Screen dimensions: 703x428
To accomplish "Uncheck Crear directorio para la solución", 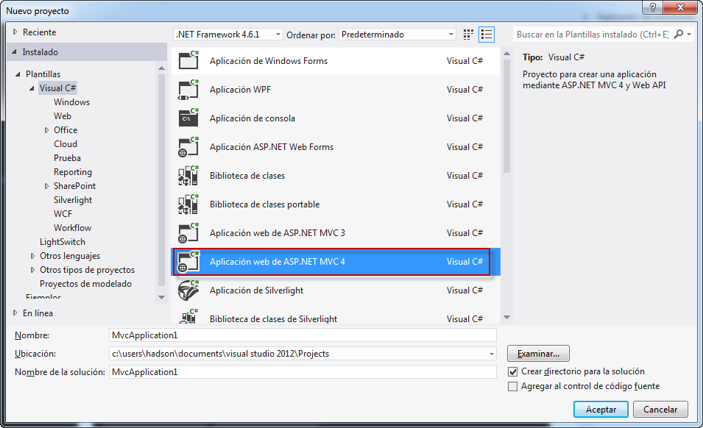I will coord(513,371).
